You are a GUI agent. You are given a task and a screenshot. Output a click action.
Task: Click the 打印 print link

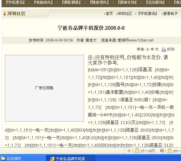pos(171,49)
